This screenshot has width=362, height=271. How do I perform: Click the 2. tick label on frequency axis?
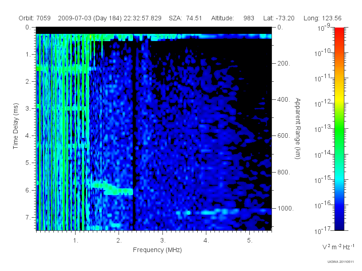pyautogui.click(x=119, y=241)
